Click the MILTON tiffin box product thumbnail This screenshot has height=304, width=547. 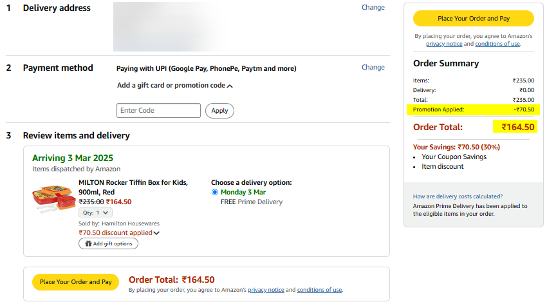coord(53,198)
